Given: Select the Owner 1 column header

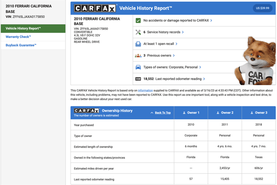Looking at the screenshot, I should (x=191, y=113).
